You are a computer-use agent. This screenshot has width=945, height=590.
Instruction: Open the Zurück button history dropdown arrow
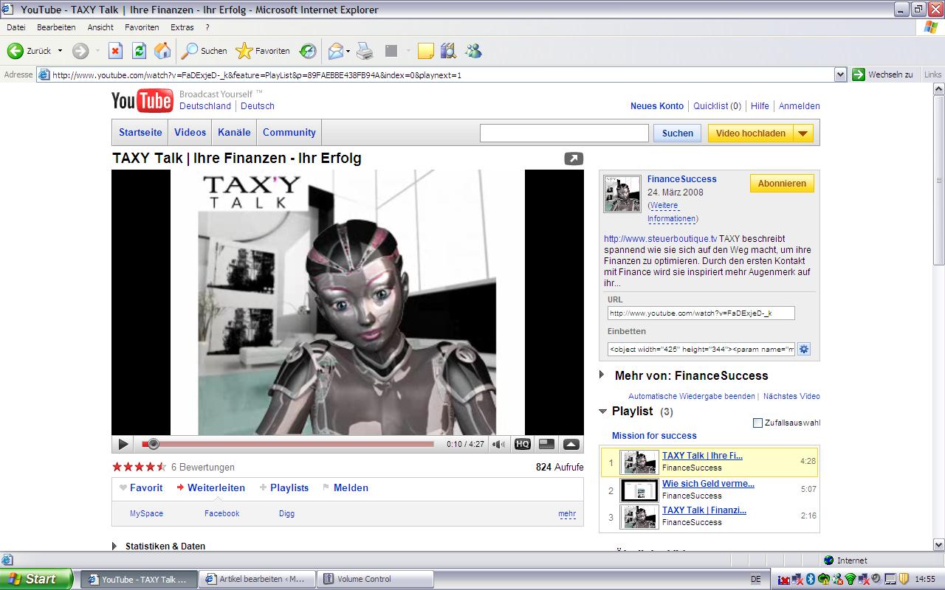pyautogui.click(x=61, y=51)
